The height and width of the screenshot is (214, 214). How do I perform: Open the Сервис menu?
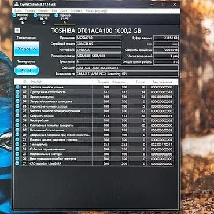pyautogui.click(x=43, y=11)
